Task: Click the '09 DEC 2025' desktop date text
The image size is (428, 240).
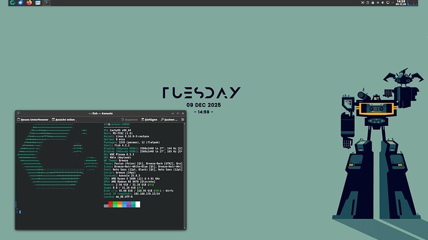Action: [x=203, y=105]
